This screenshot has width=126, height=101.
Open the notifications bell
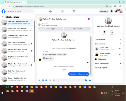pyautogui.click(x=116, y=11)
